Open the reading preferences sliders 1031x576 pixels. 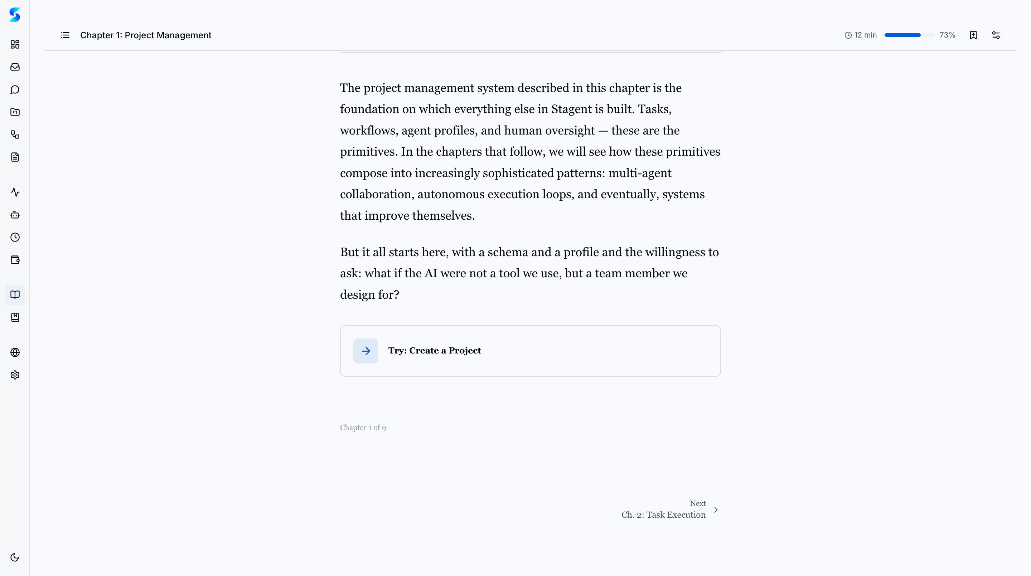[996, 35]
